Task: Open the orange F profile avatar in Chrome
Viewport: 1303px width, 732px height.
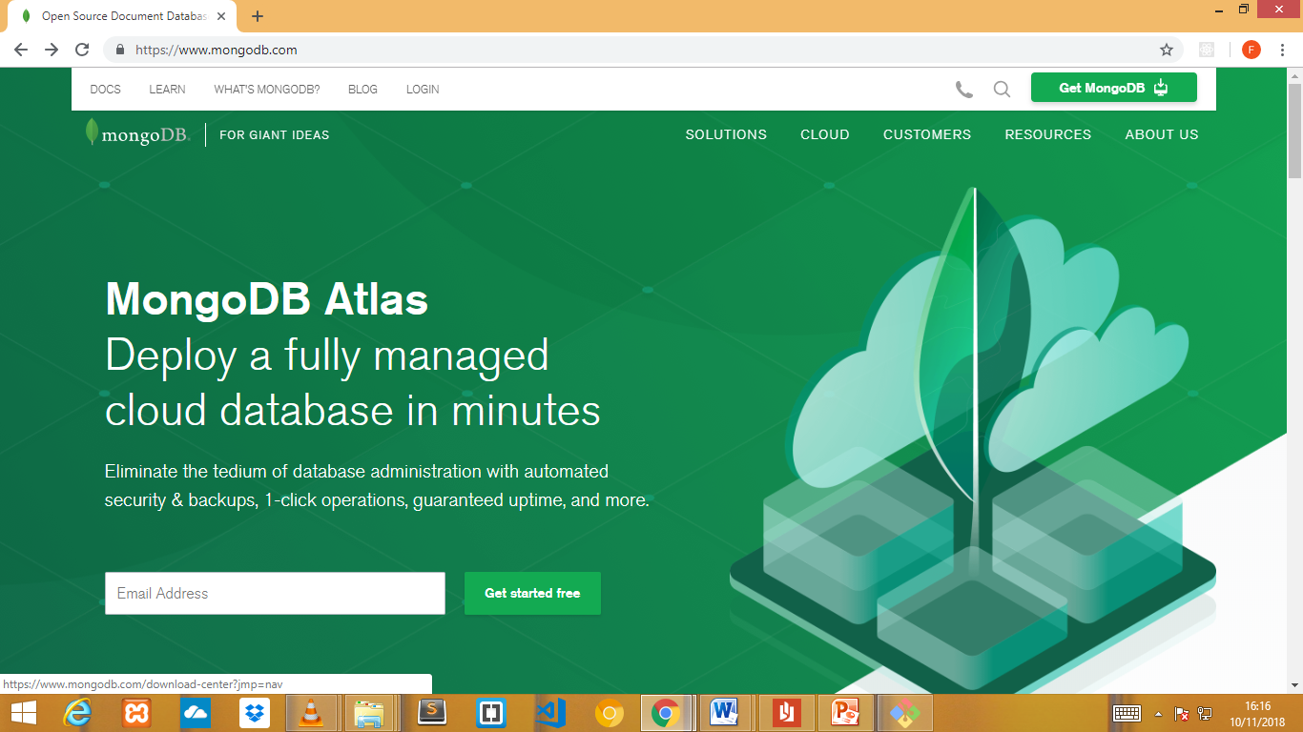Action: click(1251, 49)
